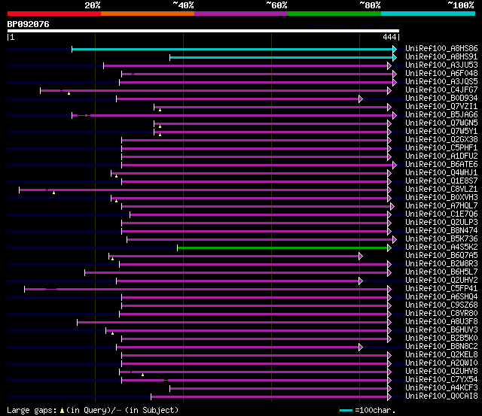Select UniRef100_A2QWI0 label
This screenshot has height=416, width=482.
coord(441,363)
